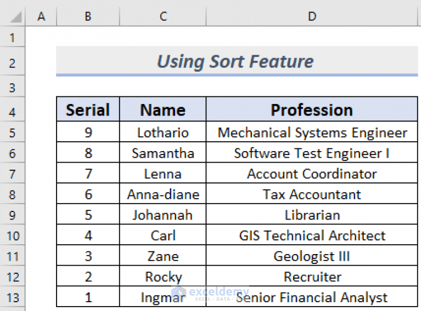Click the Serial header cell
Image resolution: width=421 pixels, height=311 pixels.
[88, 110]
